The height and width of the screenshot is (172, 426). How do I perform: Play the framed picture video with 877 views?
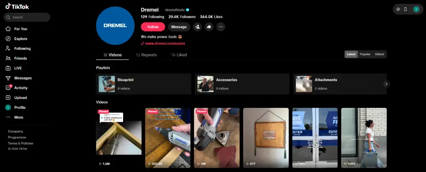(266, 138)
